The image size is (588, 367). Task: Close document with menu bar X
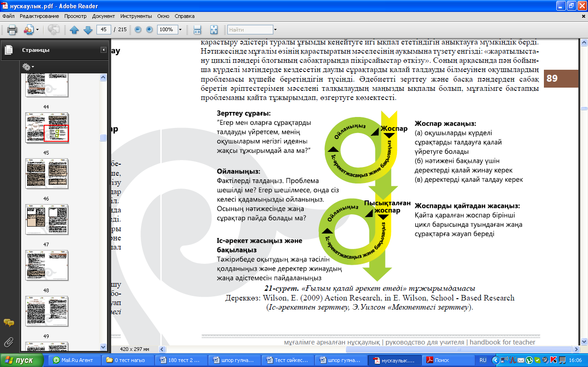[x=582, y=16]
